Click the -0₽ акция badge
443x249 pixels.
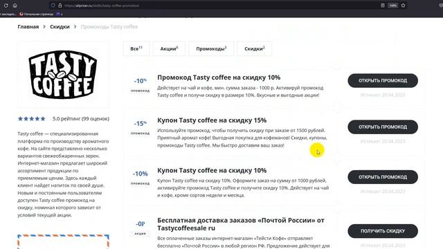point(140,228)
